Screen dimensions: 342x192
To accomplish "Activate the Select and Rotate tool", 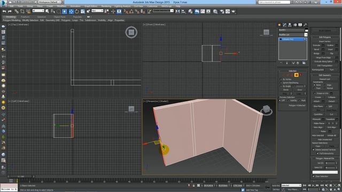I will (77, 11).
